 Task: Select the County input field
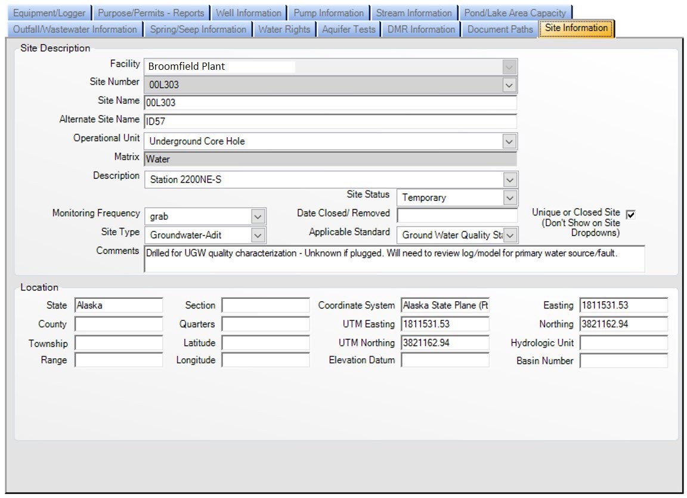[119, 324]
